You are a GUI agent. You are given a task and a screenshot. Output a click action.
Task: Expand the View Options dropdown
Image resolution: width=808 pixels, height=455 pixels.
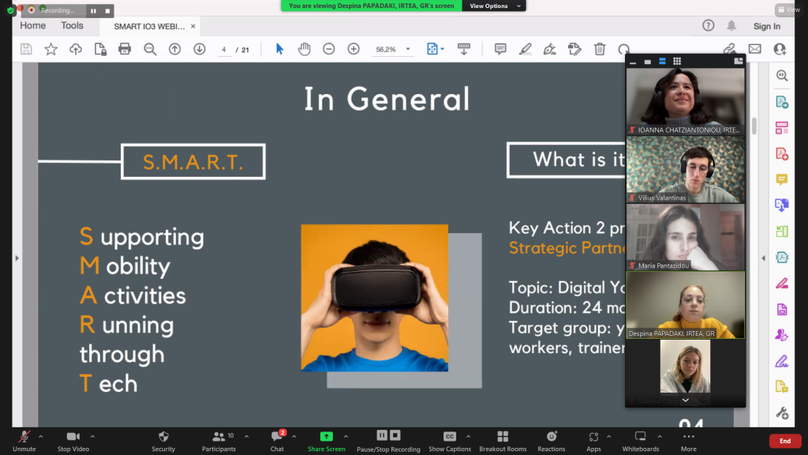pyautogui.click(x=495, y=6)
